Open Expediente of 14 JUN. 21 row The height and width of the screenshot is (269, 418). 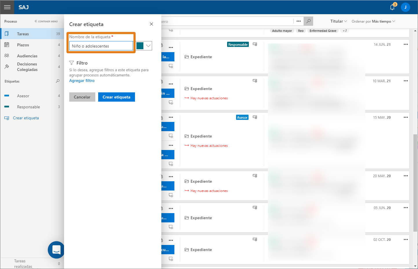(x=198, y=57)
